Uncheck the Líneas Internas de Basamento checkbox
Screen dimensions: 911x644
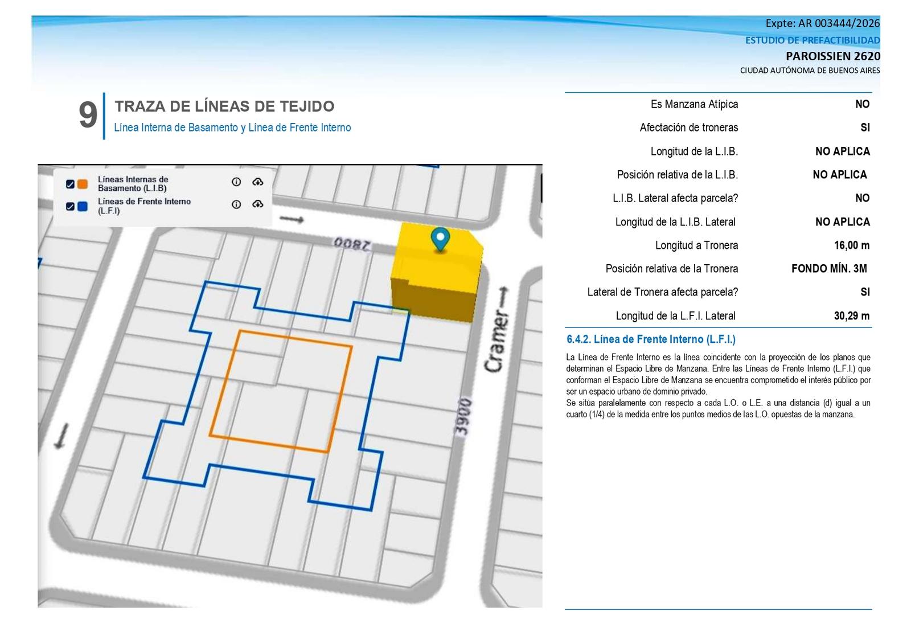click(70, 184)
